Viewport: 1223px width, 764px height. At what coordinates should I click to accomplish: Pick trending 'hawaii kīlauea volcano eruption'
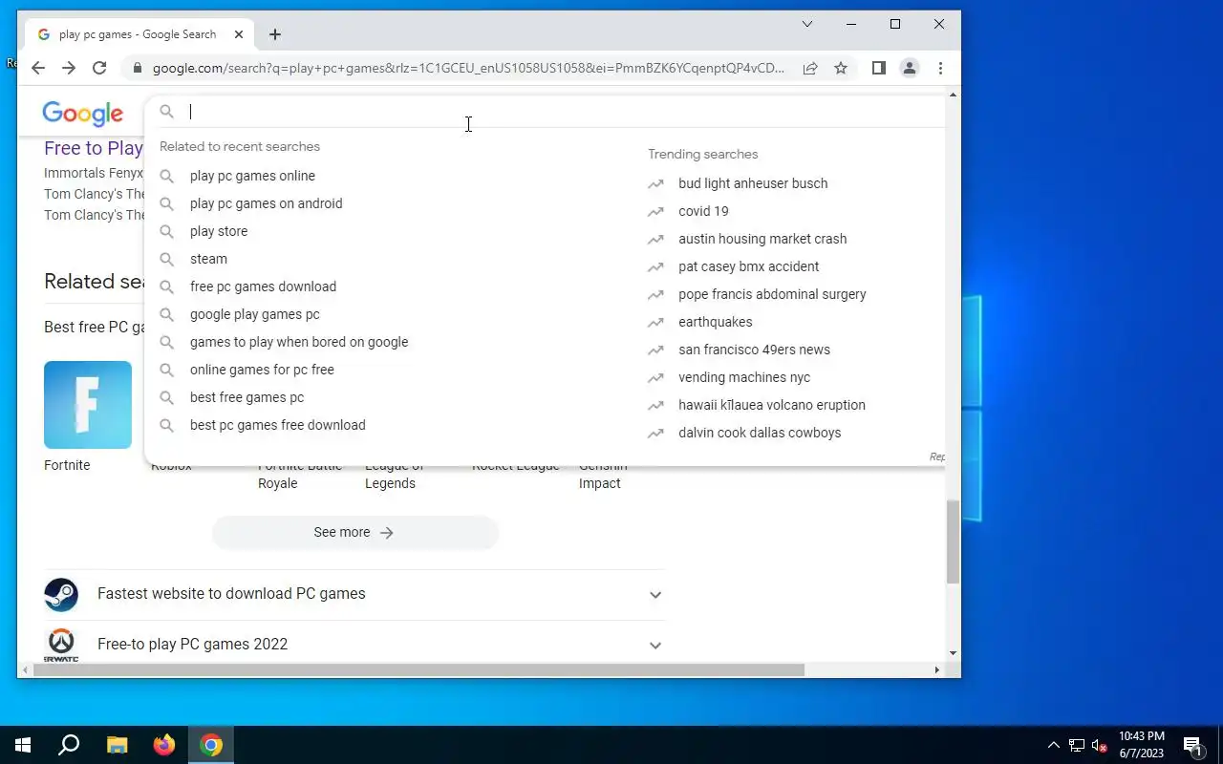click(x=772, y=405)
